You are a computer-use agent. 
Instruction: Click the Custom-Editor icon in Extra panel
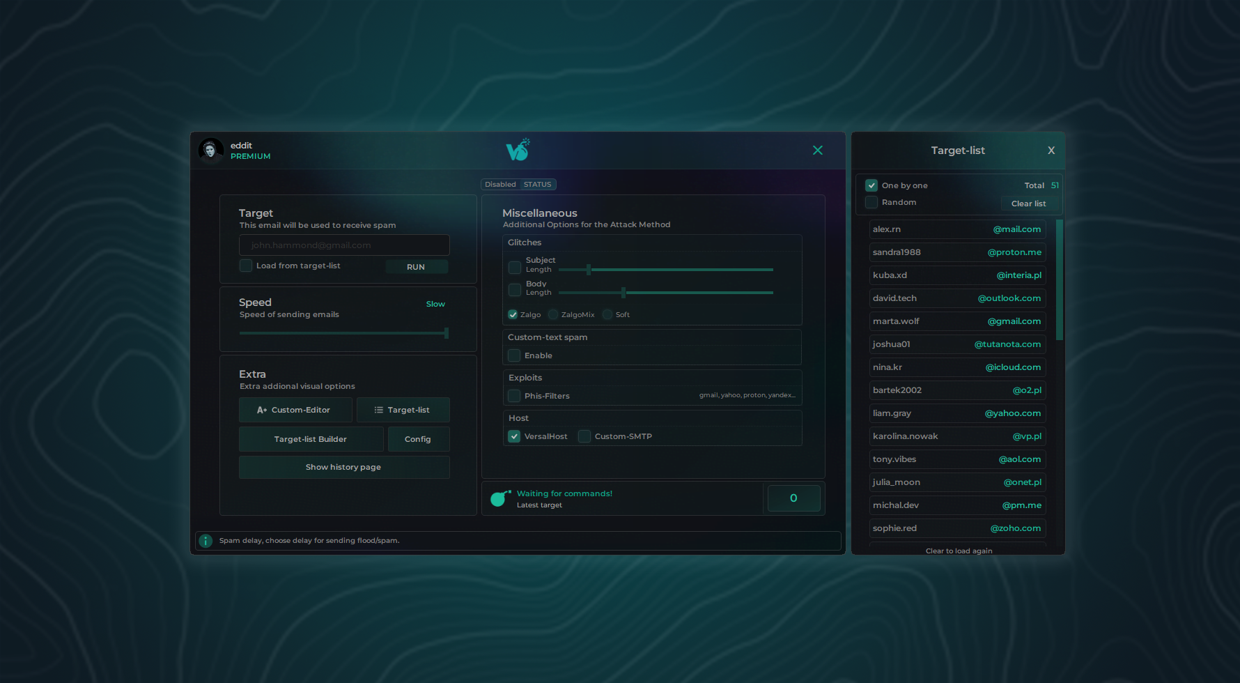click(261, 410)
